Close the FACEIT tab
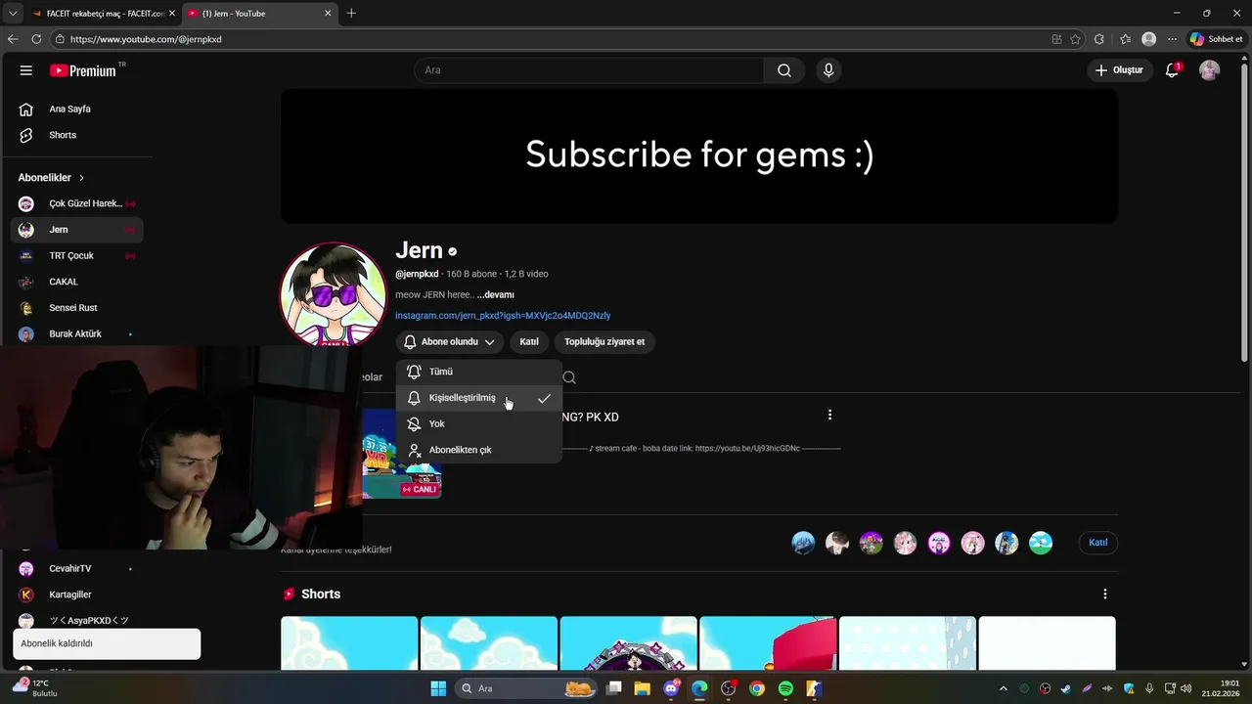Viewport: 1252px width, 704px height. pyautogui.click(x=172, y=14)
